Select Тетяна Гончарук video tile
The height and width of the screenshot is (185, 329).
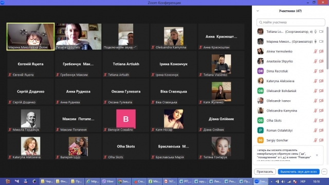[x=221, y=146]
